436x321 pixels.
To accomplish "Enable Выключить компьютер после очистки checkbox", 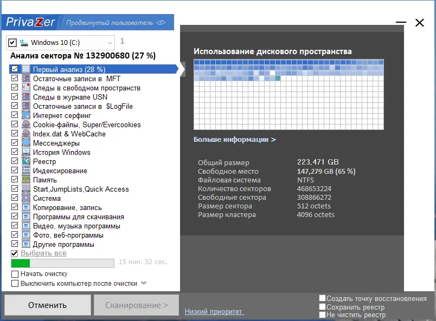I will pos(15,284).
